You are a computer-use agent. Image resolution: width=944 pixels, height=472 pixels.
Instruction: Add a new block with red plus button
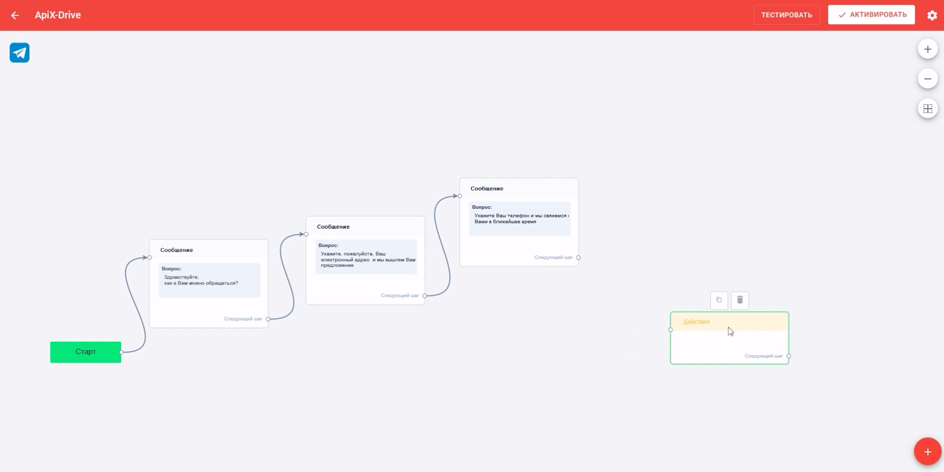coord(928,451)
